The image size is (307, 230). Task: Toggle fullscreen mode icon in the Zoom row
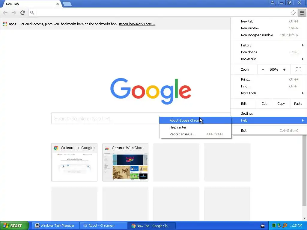(x=298, y=69)
